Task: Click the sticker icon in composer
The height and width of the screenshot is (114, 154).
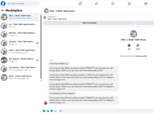Action: pos(52,111)
